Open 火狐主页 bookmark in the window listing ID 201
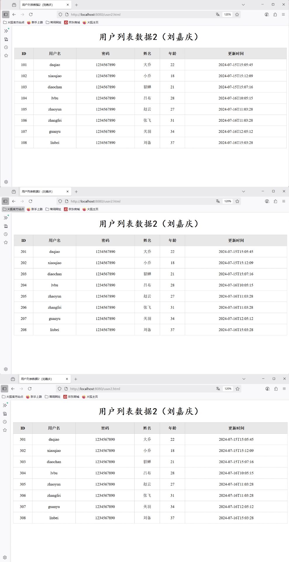Screen dimensions: 289x562 [x=90, y=209]
